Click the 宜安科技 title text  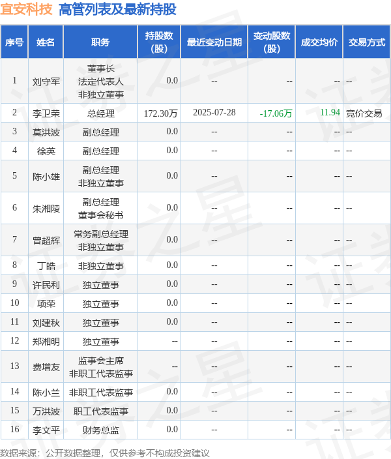(26, 9)
